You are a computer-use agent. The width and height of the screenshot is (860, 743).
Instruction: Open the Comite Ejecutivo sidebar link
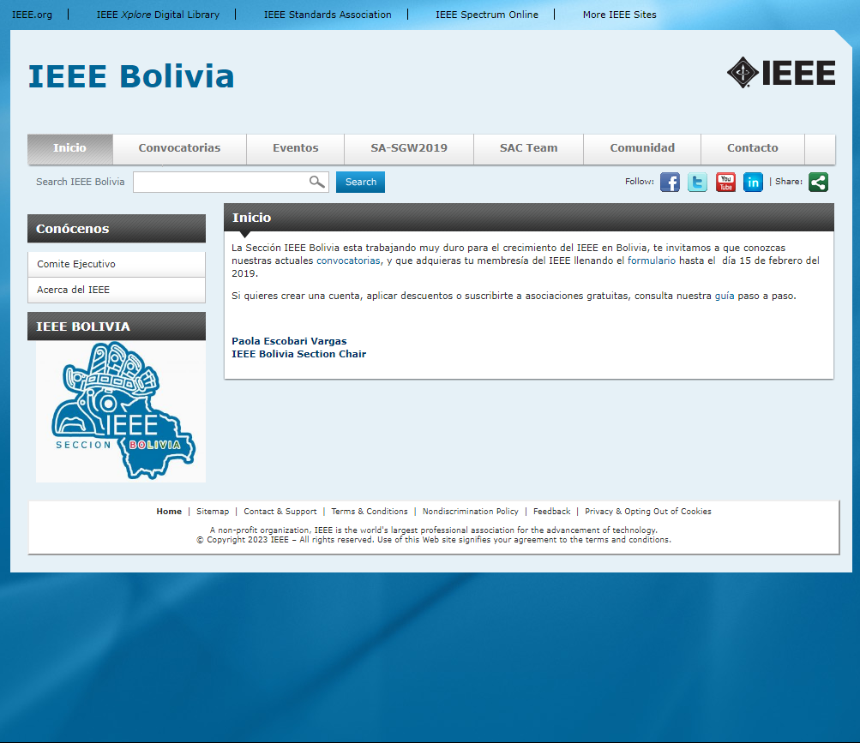75,263
